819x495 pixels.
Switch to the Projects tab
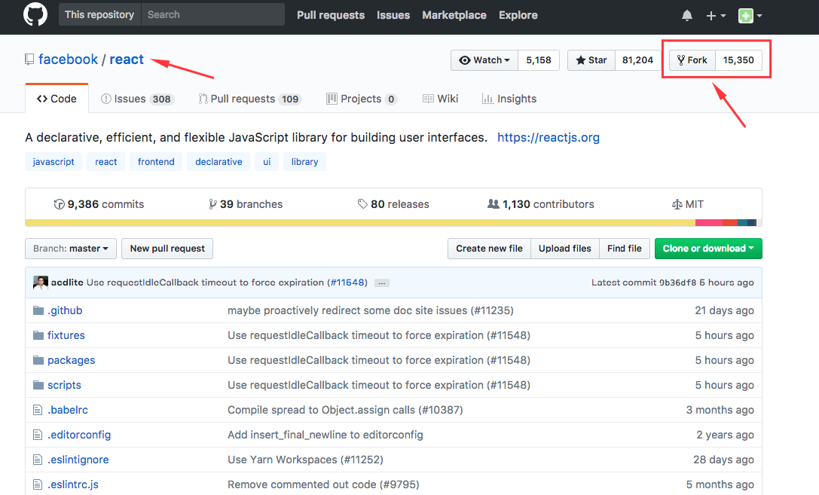pyautogui.click(x=362, y=99)
